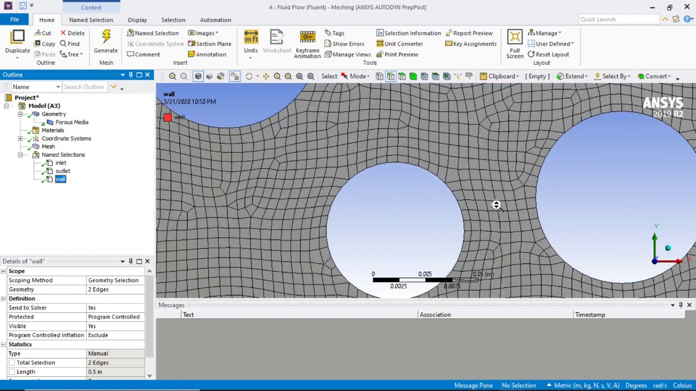Collapse the Definition section
This screenshot has height=391, width=696.
pyautogui.click(x=3, y=299)
